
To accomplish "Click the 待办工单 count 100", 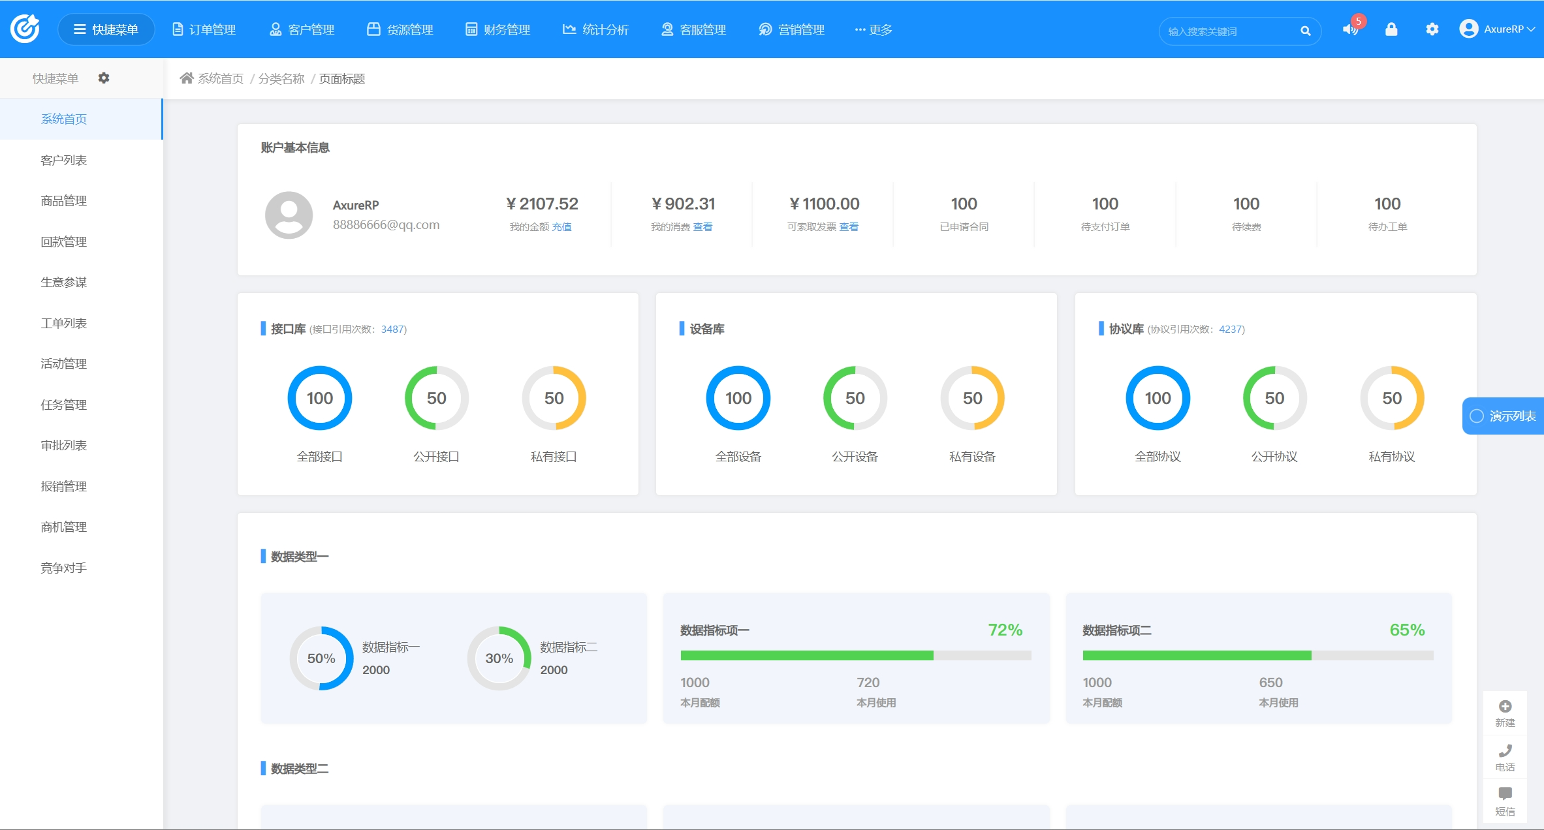I will pos(1387,204).
